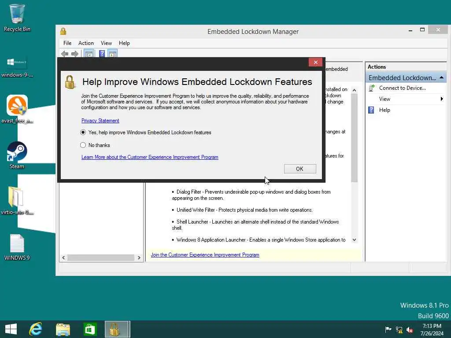Click the network tray icon
This screenshot has width=451, height=338.
(x=399, y=330)
